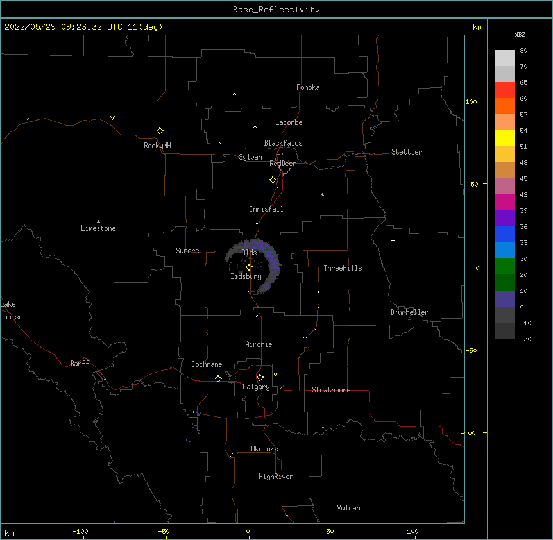Select the yellow diamond marker below Cochrane
Screen dimensions: 553x540
pyautogui.click(x=218, y=379)
